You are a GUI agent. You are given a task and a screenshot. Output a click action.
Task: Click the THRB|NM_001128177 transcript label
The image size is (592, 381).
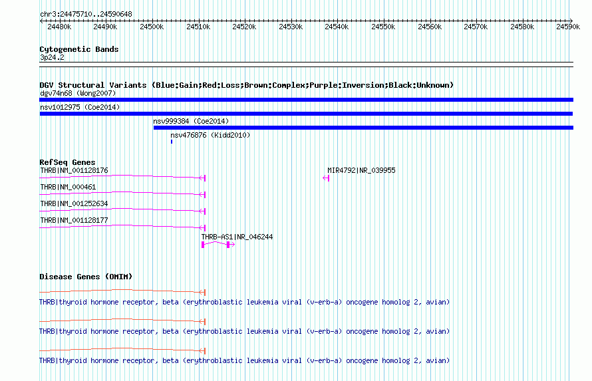pos(74,220)
